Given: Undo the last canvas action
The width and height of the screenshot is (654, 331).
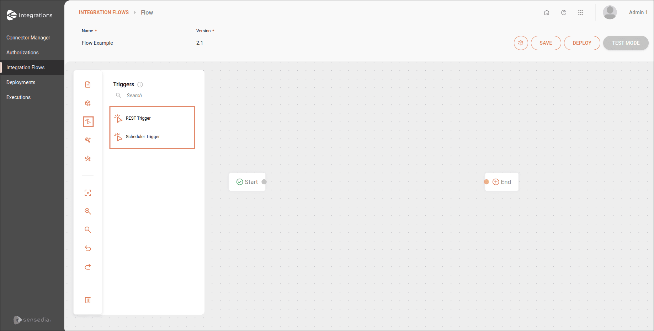Looking at the screenshot, I should pos(88,248).
